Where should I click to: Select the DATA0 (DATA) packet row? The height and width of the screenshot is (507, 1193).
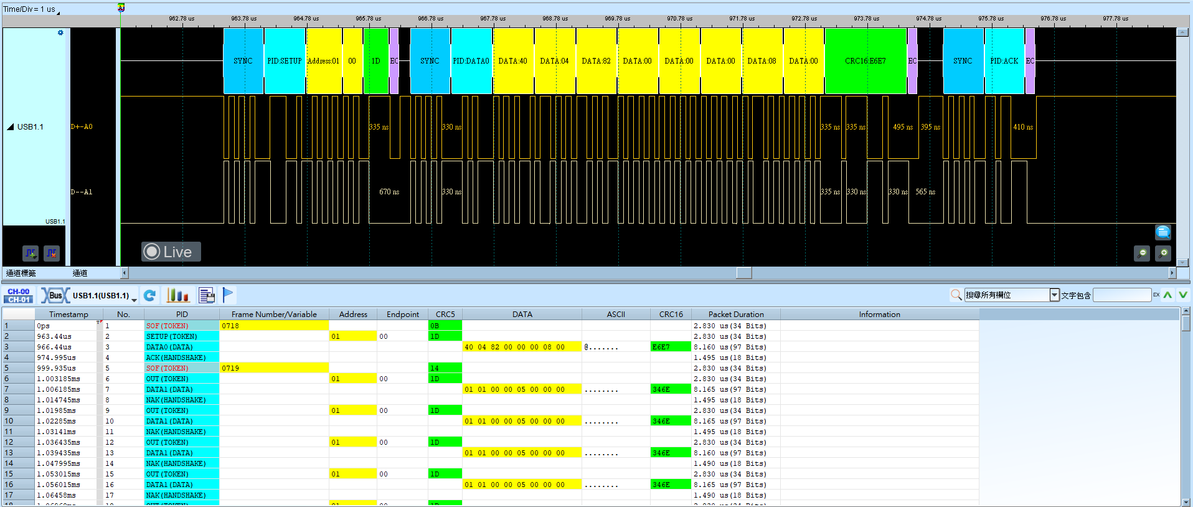pyautogui.click(x=490, y=347)
